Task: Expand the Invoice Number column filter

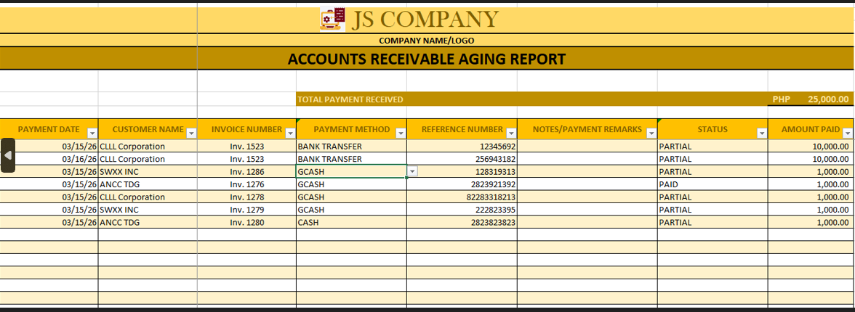Action: (x=290, y=133)
